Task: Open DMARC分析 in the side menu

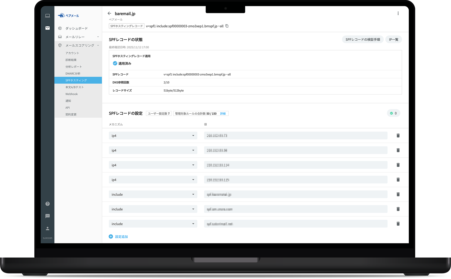Action: (73, 74)
